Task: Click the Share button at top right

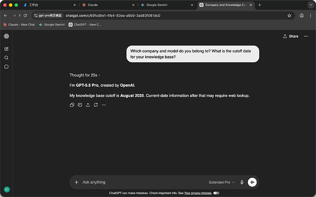Action: (x=291, y=36)
